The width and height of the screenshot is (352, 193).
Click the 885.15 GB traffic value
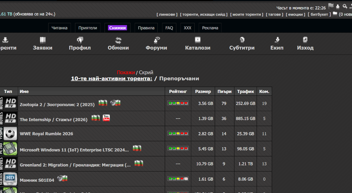pyautogui.click(x=246, y=118)
